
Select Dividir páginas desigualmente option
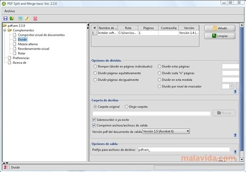pos(95,80)
